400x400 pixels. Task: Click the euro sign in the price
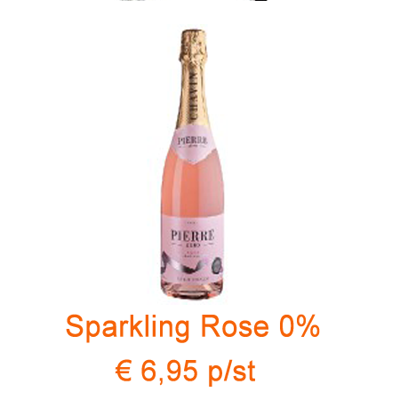(124, 371)
